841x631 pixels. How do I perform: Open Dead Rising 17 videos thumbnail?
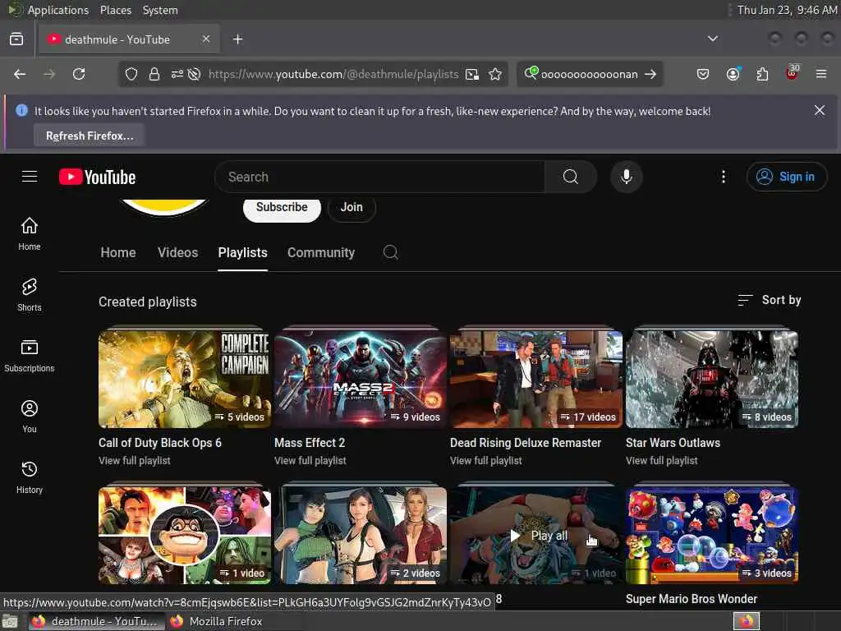pyautogui.click(x=535, y=379)
